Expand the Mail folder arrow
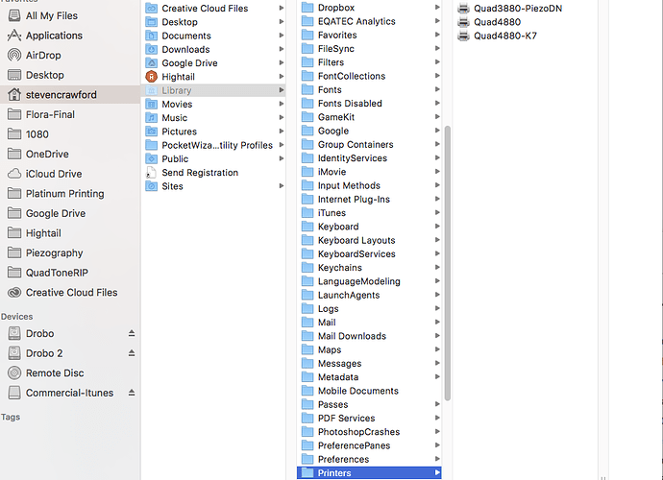Image resolution: width=663 pixels, height=480 pixels. pyautogui.click(x=437, y=322)
